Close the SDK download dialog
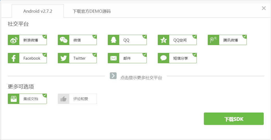Screen dimensions: 271x140 click(x=264, y=8)
